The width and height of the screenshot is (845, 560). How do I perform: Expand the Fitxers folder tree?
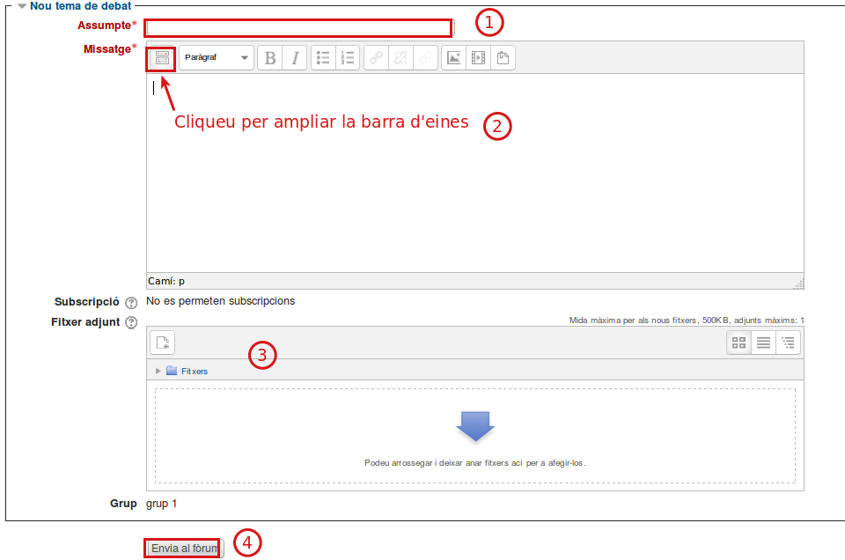(x=158, y=371)
